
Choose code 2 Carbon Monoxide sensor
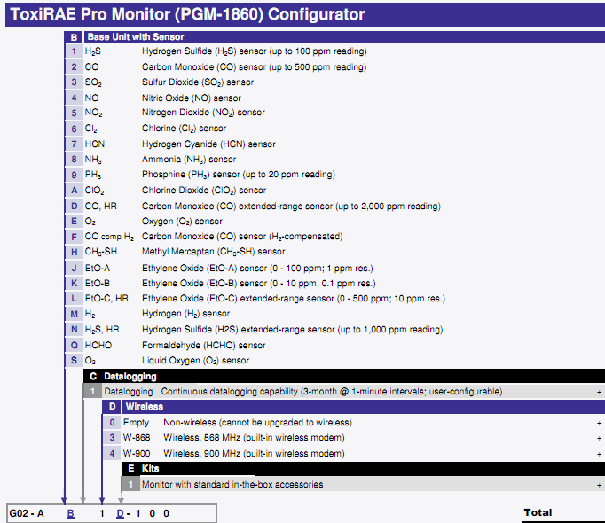tap(75, 66)
